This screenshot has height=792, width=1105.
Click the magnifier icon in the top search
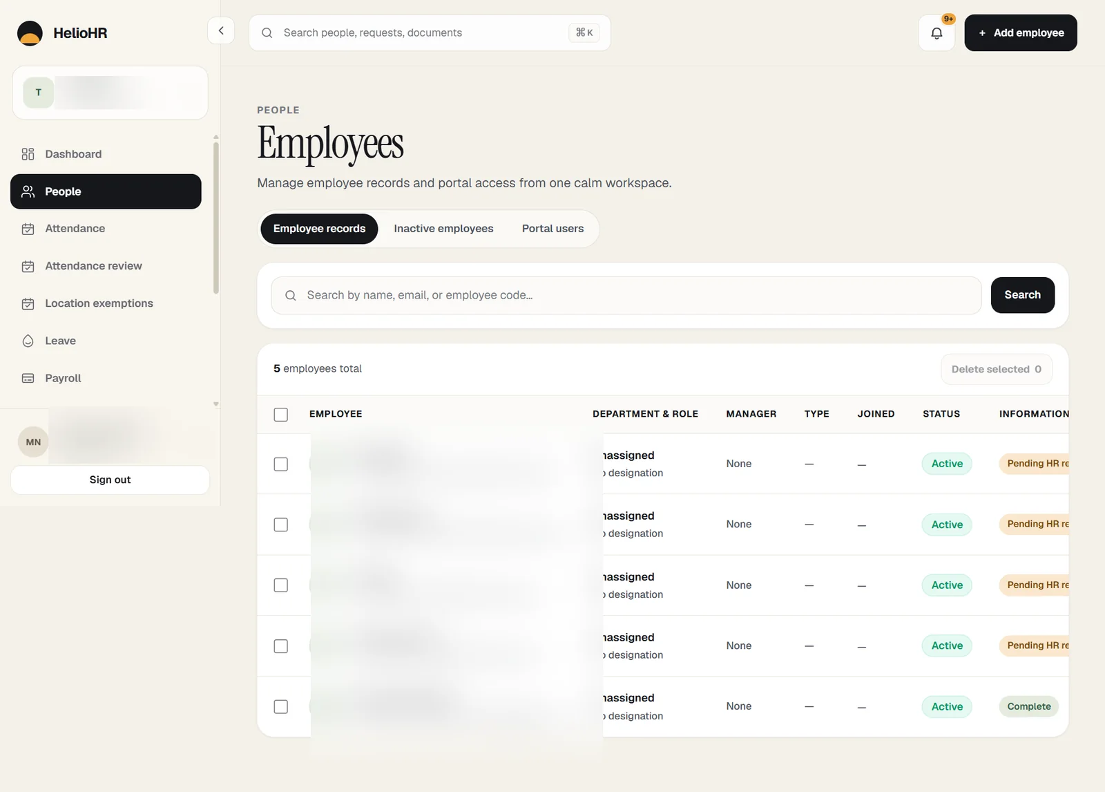tap(267, 33)
